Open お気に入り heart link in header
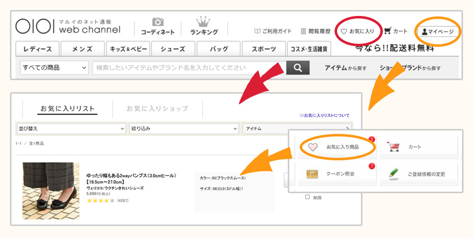The height and width of the screenshot is (238, 473). click(x=357, y=31)
